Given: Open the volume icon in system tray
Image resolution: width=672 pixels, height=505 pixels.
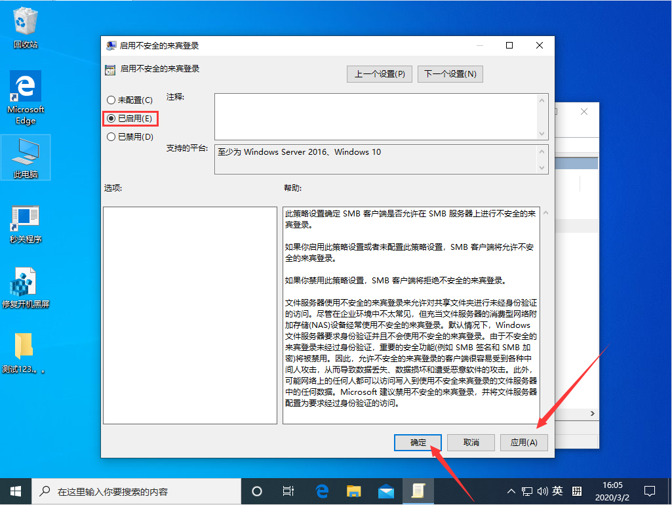Looking at the screenshot, I should 543,491.
